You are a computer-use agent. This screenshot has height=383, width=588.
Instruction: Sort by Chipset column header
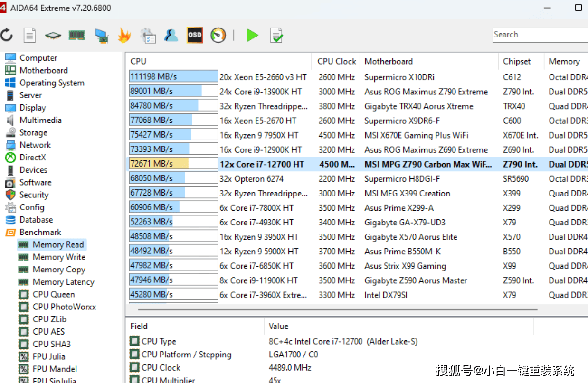tap(522, 61)
